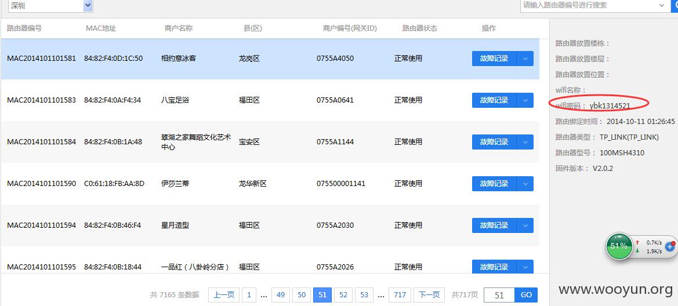Expand action dropdown for 星月造型 row
This screenshot has width=678, height=306.
(x=525, y=225)
